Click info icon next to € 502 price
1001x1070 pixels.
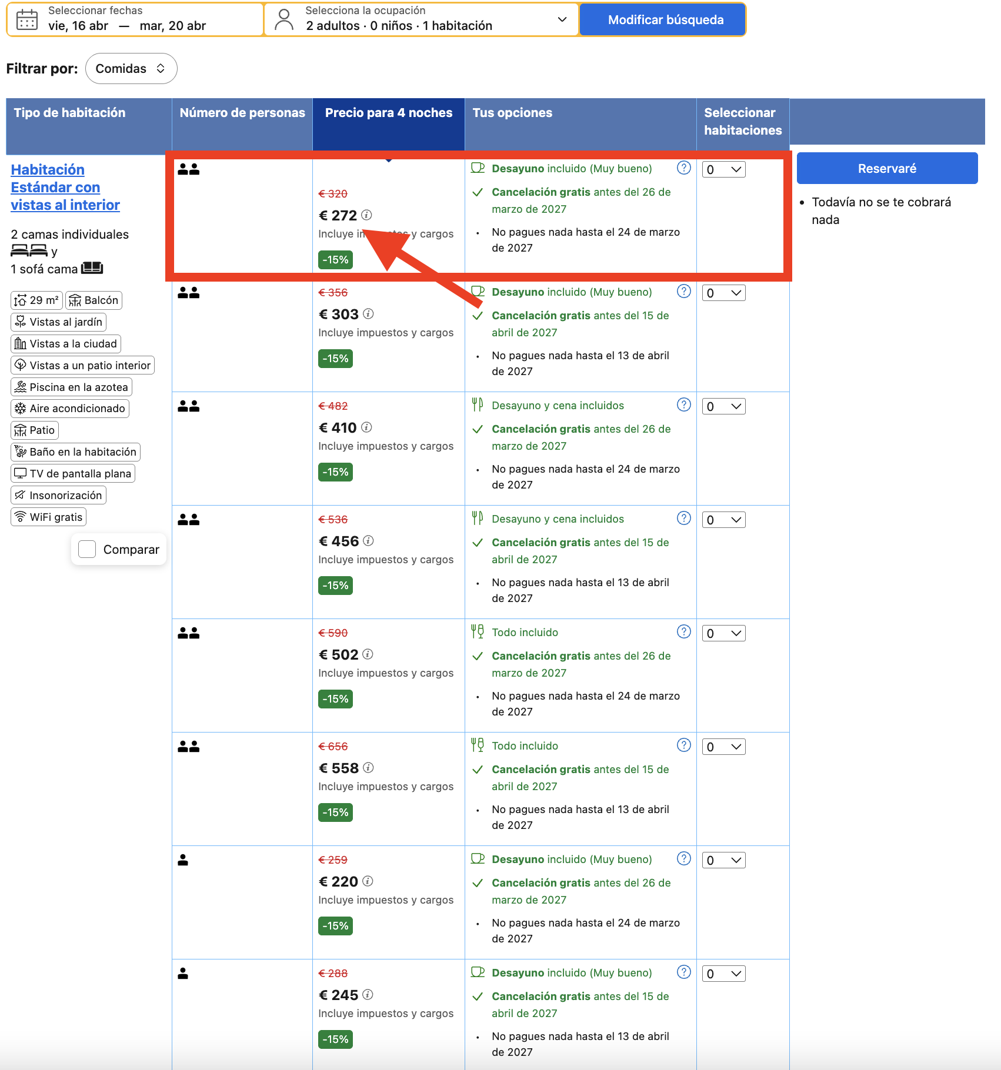(368, 654)
